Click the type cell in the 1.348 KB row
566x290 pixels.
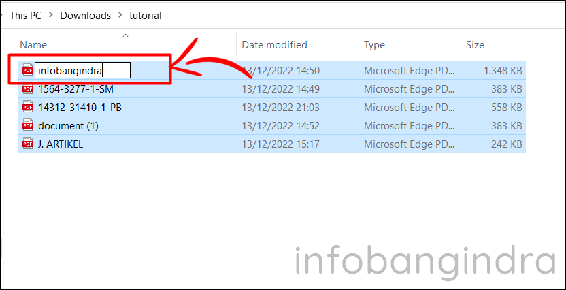click(410, 71)
